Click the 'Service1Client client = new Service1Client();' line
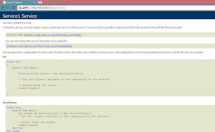 tap(51, 74)
